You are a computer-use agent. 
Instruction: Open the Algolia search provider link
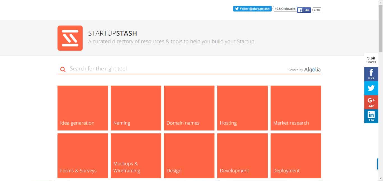tap(312, 70)
